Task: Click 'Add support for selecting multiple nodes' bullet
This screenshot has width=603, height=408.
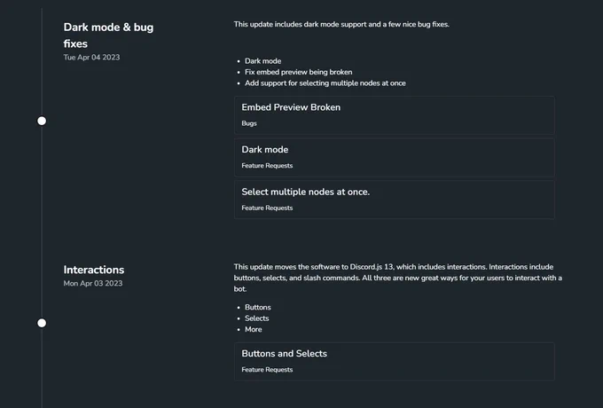Action: (x=325, y=83)
